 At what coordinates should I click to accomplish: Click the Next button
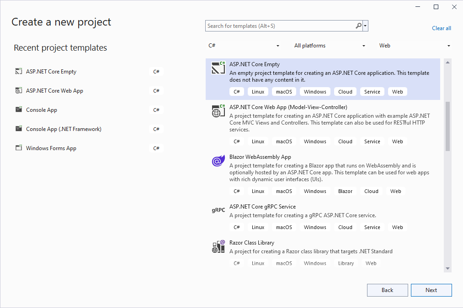(431, 290)
